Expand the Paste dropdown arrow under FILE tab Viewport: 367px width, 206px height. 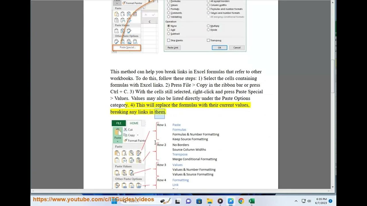click(x=118, y=141)
